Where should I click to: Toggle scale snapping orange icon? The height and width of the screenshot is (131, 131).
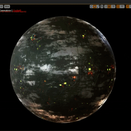click(x=127, y=7)
